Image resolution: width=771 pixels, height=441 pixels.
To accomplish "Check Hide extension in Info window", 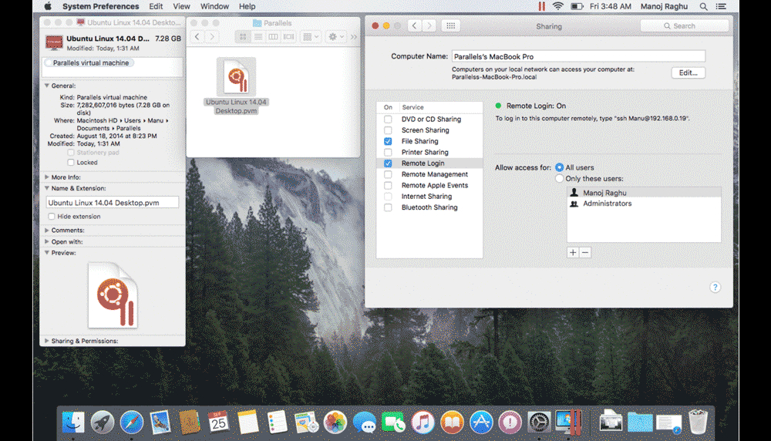I will pyautogui.click(x=52, y=217).
